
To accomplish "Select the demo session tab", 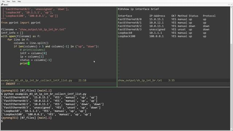I will [x=5, y=5].
